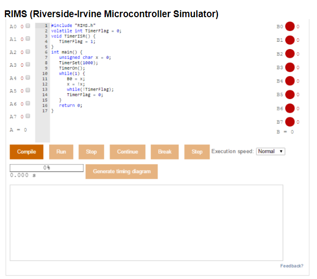Click the B6 red LED indicator

[290, 108]
